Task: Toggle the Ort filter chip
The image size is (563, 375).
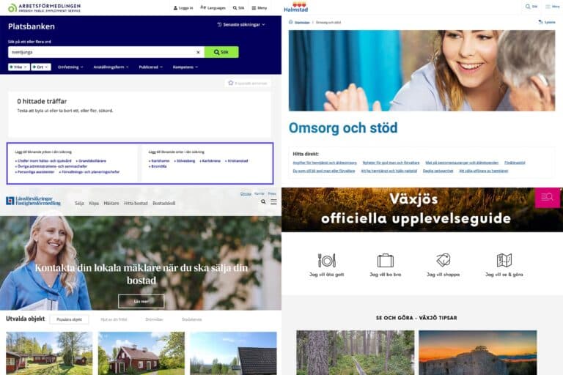Action: click(40, 67)
